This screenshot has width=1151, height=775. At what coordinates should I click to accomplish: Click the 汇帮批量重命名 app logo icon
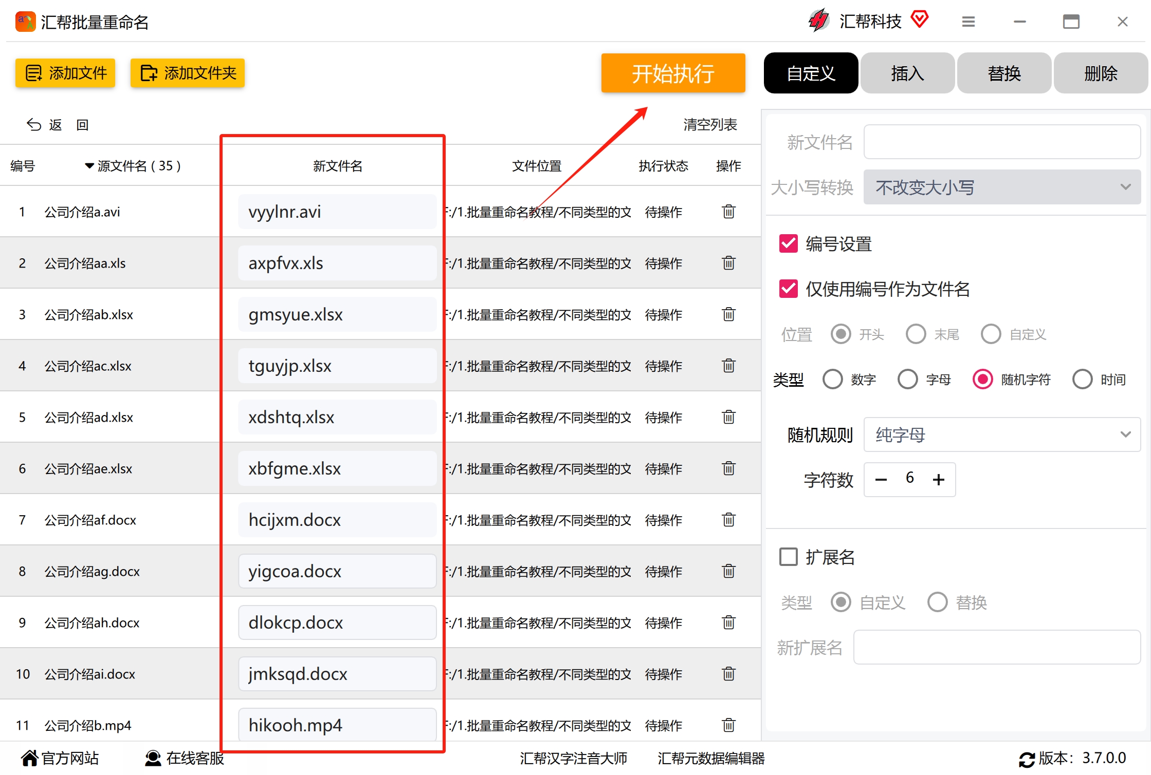[26, 22]
